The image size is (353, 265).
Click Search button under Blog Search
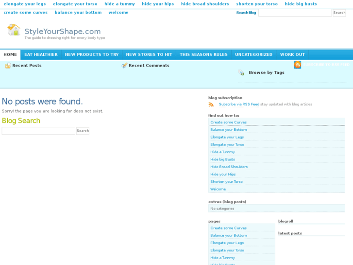pos(83,131)
